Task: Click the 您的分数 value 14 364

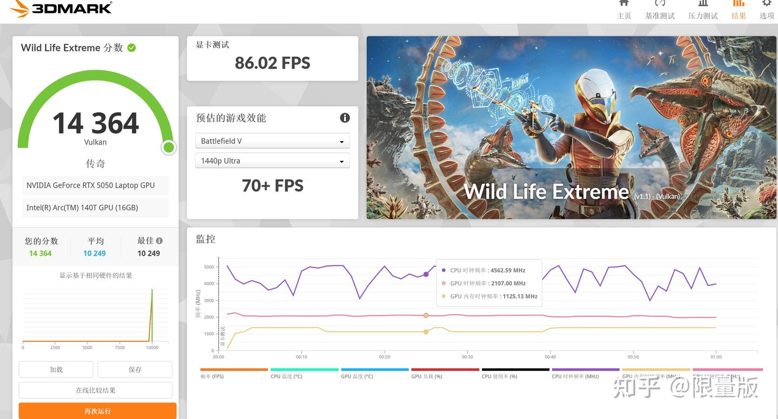Action: click(41, 254)
